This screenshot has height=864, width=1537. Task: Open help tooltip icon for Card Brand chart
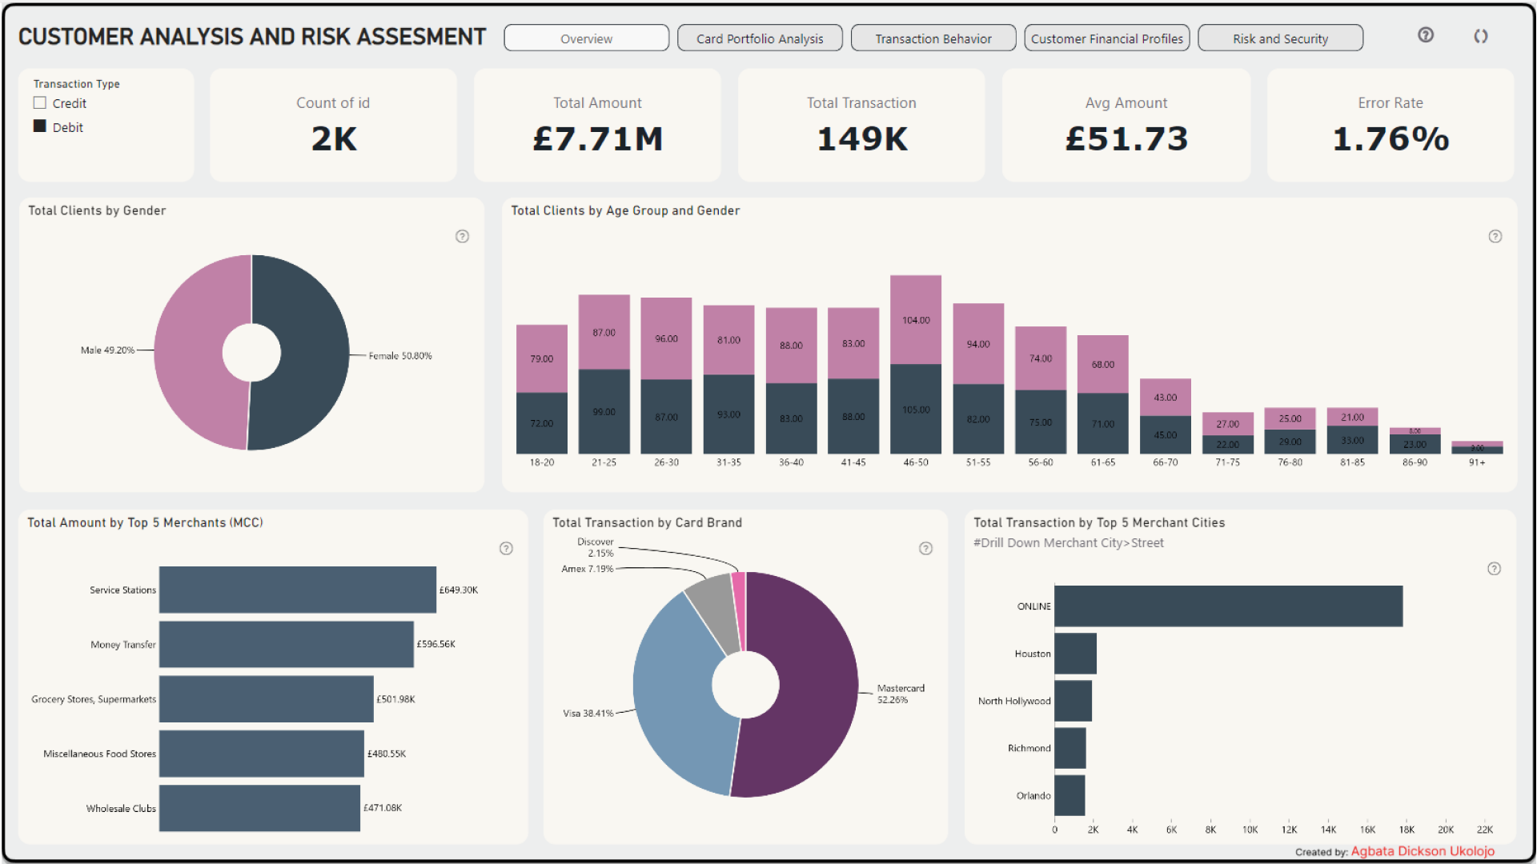925,548
